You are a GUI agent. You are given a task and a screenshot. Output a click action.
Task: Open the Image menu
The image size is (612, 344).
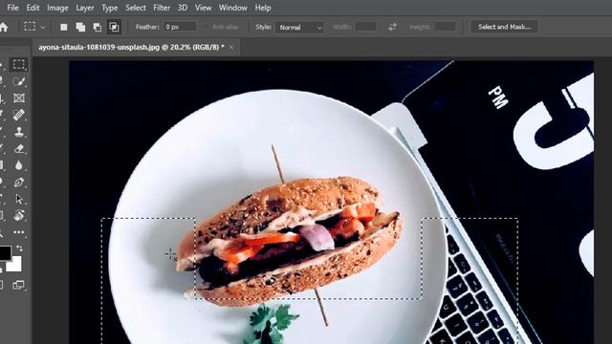pyautogui.click(x=57, y=8)
